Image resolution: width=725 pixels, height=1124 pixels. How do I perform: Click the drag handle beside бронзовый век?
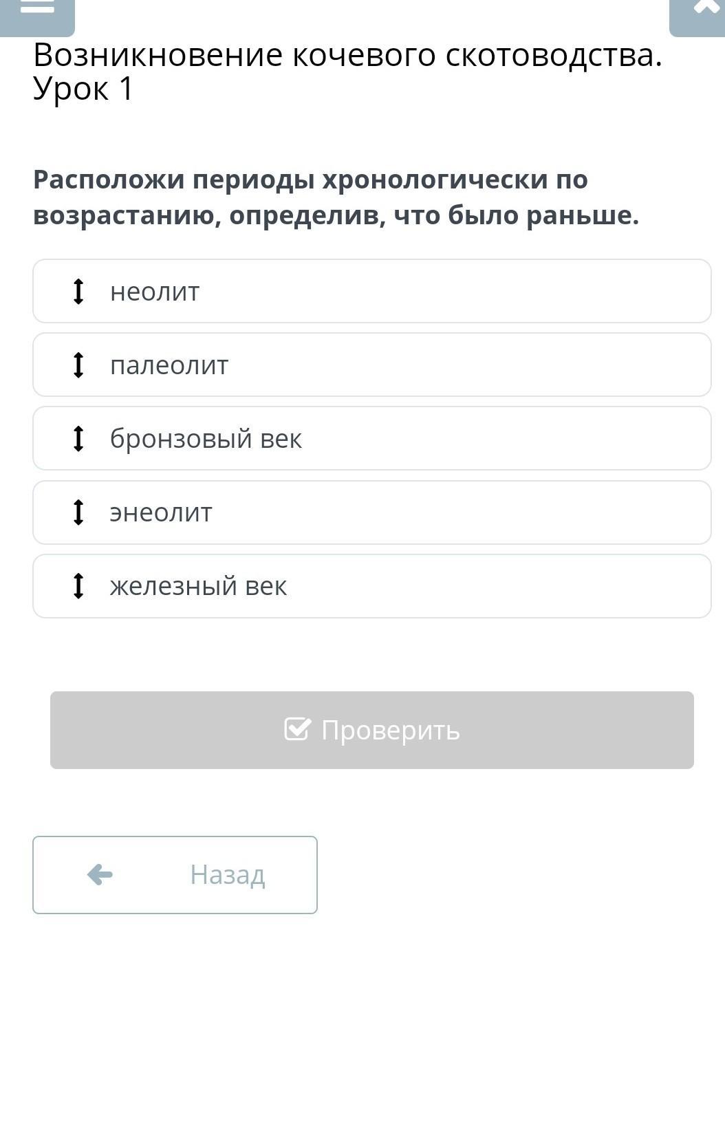pos(78,438)
